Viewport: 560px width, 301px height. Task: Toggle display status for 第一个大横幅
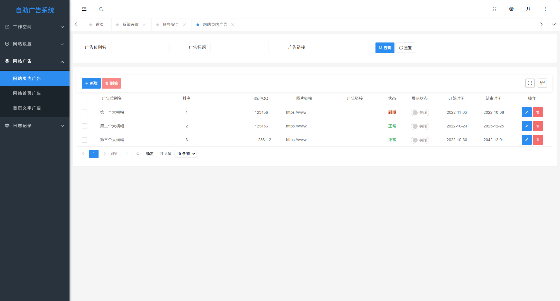420,113
